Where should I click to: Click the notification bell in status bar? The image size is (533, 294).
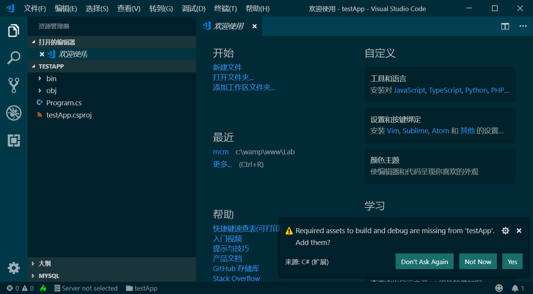515,288
